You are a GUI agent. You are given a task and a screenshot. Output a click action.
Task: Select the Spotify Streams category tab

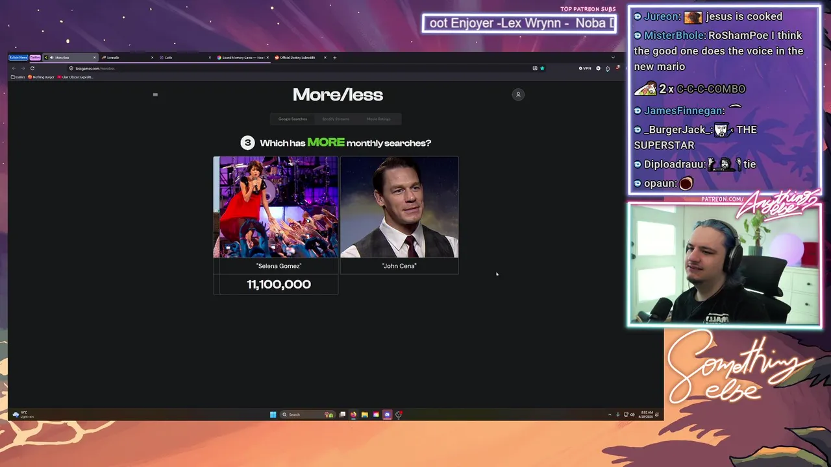(x=336, y=119)
